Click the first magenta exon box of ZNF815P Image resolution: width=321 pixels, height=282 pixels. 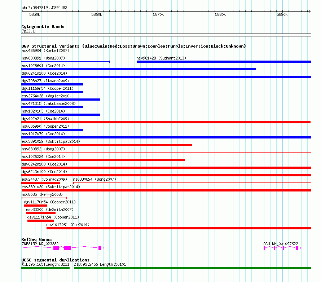(56, 248)
